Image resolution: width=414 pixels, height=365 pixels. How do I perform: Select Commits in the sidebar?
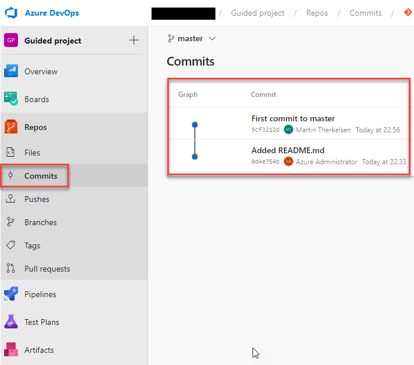click(x=41, y=176)
